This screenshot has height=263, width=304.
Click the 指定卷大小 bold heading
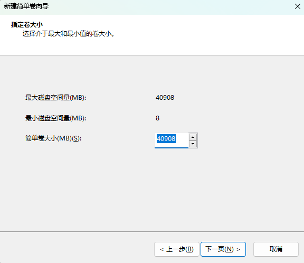[x=27, y=25]
